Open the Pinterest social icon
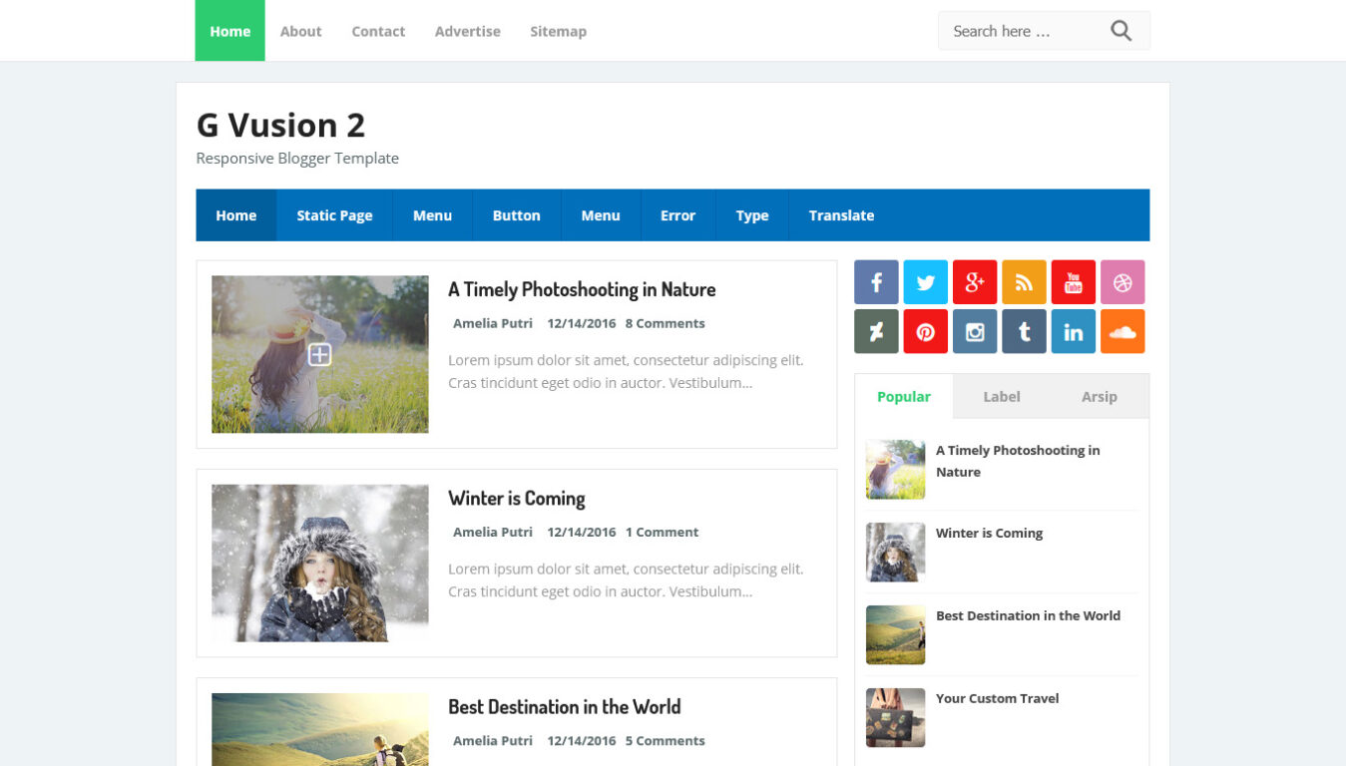The image size is (1346, 766). (x=925, y=331)
